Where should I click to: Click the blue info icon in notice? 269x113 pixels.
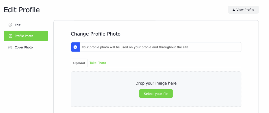coord(75,47)
